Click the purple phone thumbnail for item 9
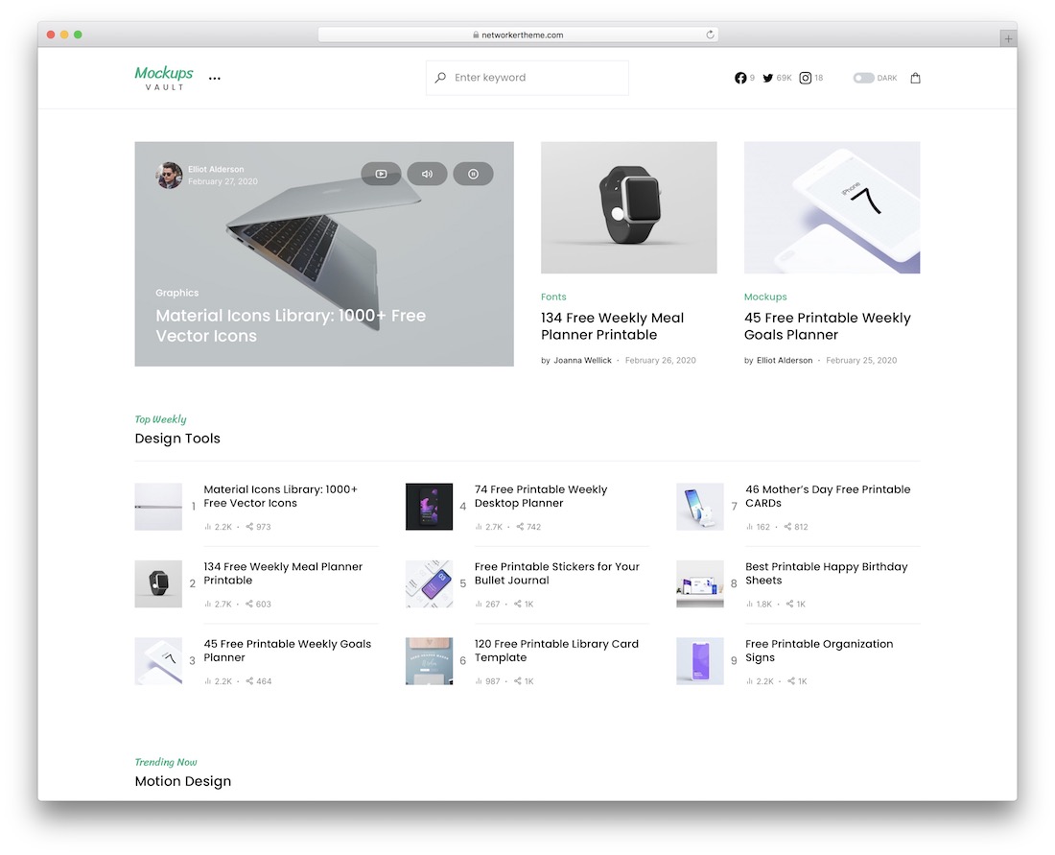The height and width of the screenshot is (855, 1055). pyautogui.click(x=700, y=661)
